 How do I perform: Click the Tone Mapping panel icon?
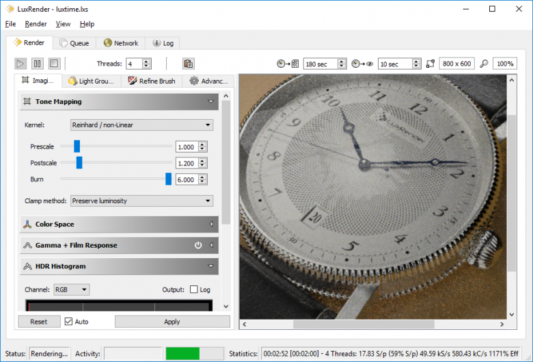click(x=27, y=101)
